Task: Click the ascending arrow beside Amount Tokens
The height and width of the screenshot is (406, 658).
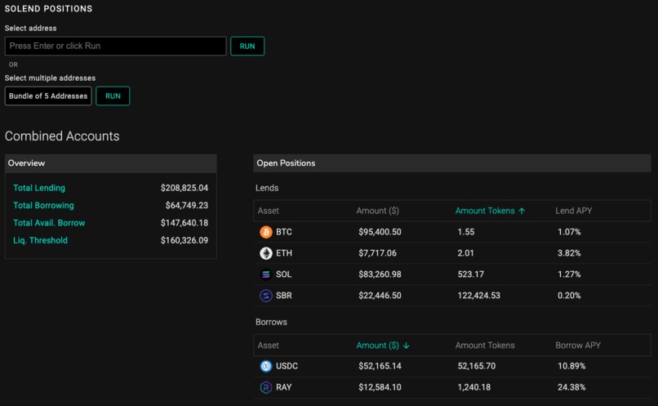Action: point(522,211)
